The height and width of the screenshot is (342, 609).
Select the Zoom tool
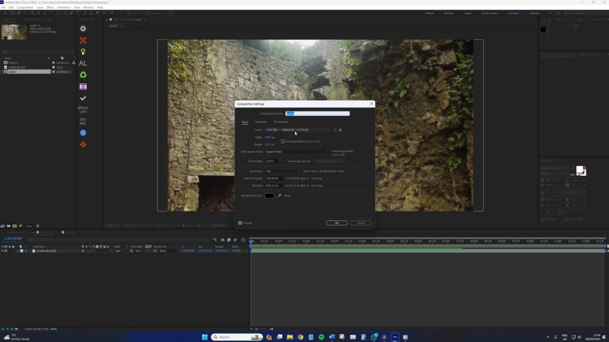coord(25,13)
